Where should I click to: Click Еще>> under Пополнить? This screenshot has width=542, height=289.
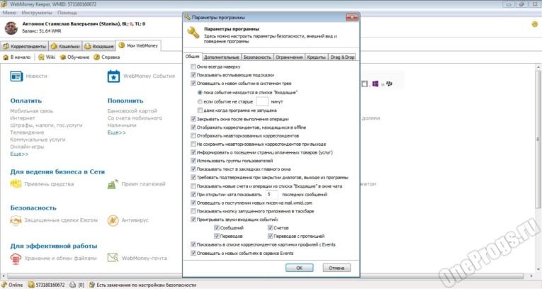click(x=116, y=132)
